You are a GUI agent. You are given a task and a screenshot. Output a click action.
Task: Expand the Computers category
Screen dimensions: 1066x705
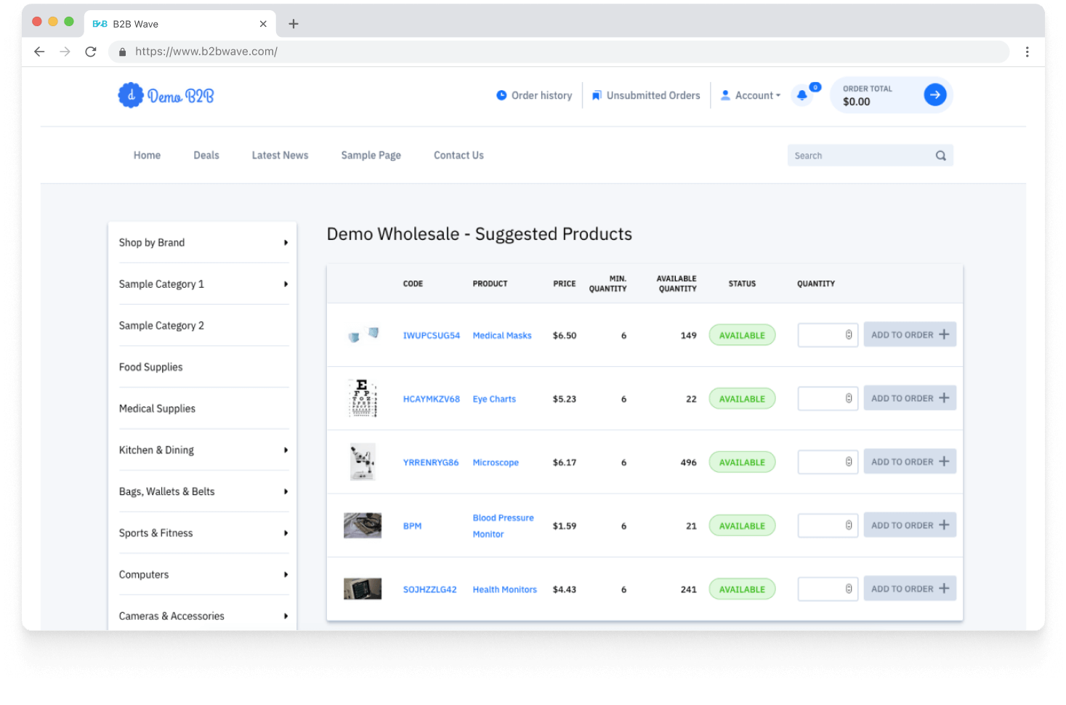pos(286,574)
